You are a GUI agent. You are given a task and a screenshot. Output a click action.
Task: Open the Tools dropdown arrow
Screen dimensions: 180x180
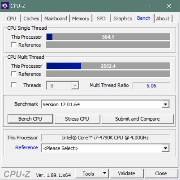[x=105, y=173]
